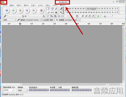Click the recording level microphone icon near slider
The height and width of the screenshot is (97, 126).
pos(5,16)
